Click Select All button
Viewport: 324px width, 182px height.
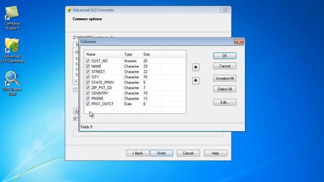pos(225,89)
